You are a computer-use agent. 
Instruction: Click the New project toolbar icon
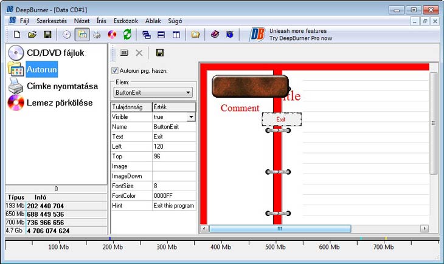click(17, 35)
